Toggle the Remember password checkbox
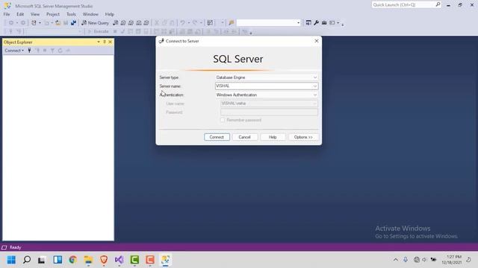 coord(223,120)
